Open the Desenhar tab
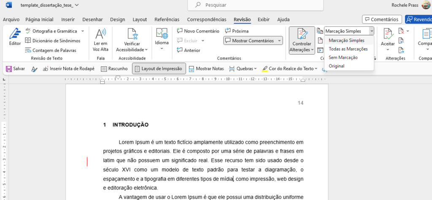 pyautogui.click(x=92, y=19)
